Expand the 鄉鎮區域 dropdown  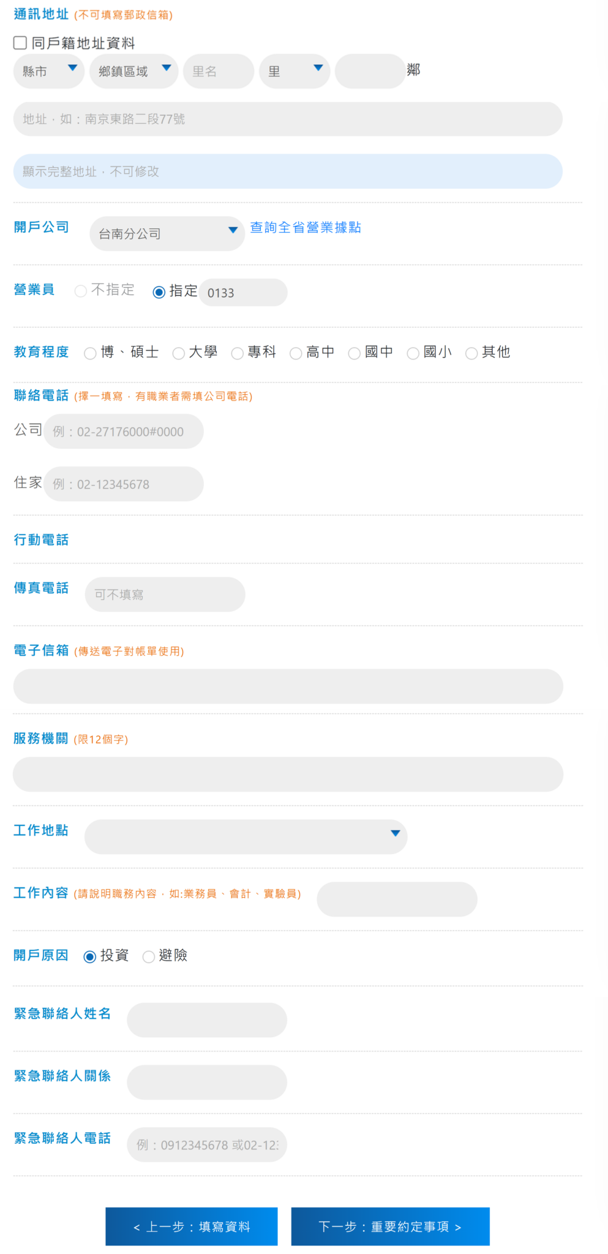(x=133, y=71)
